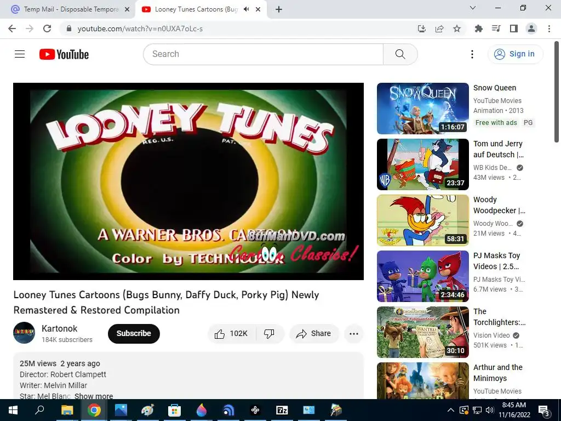Viewport: 561px width, 421px height.
Task: Open Chrome profile avatar
Action: pyautogui.click(x=531, y=29)
